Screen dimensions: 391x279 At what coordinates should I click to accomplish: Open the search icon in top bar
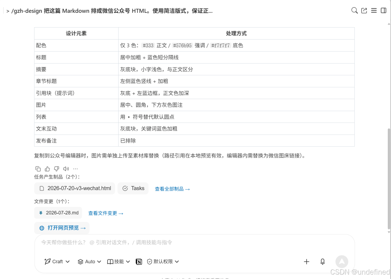(x=354, y=11)
